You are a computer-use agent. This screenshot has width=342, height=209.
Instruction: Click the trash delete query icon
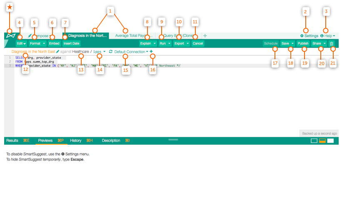[332, 43]
